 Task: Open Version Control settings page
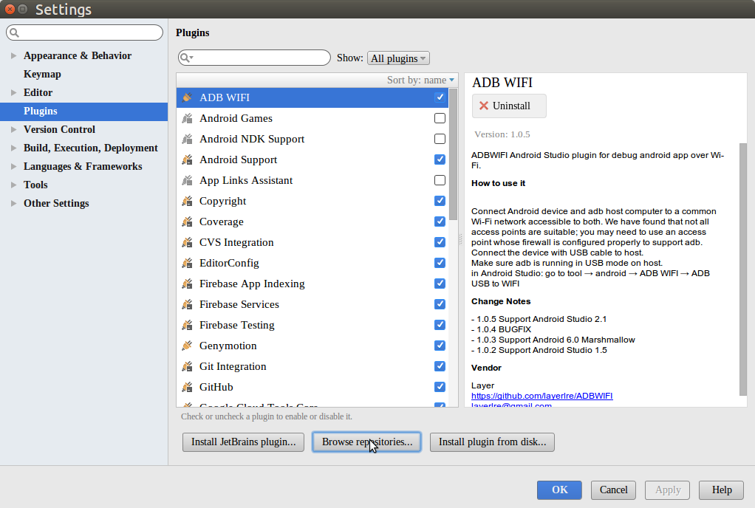59,129
